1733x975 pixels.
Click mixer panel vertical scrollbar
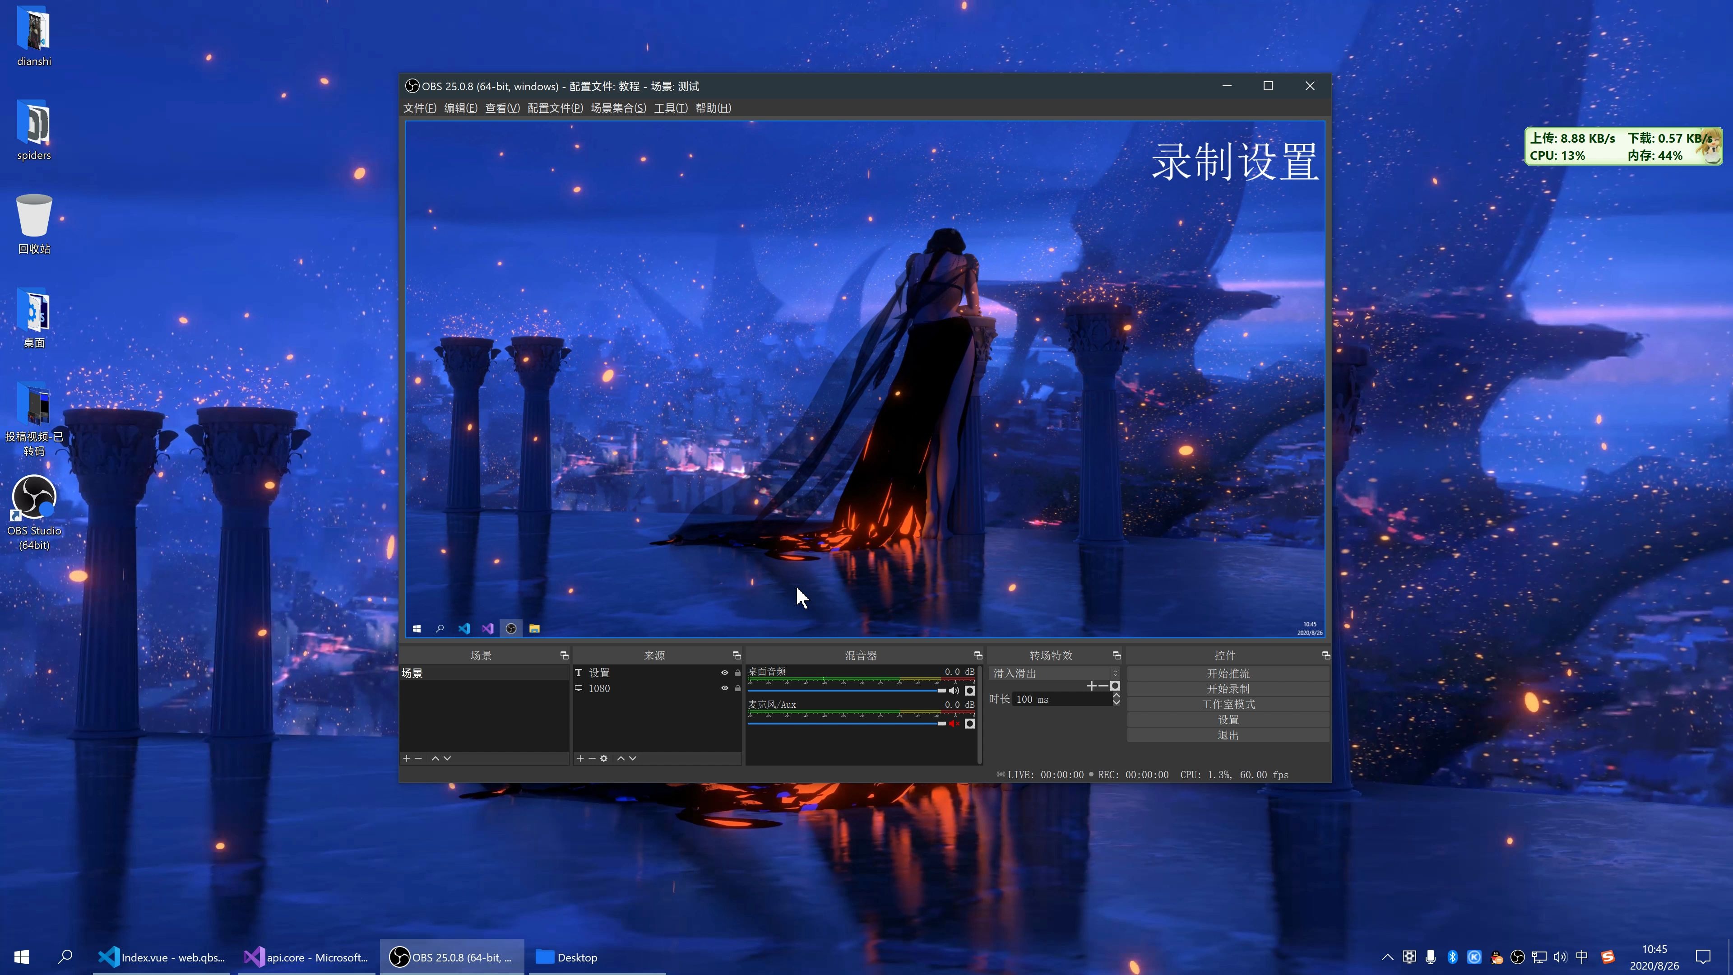980,715
